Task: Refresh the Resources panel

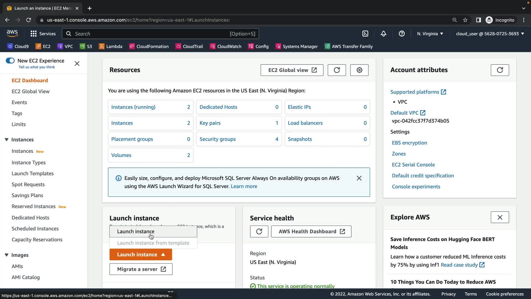Action: pyautogui.click(x=337, y=70)
